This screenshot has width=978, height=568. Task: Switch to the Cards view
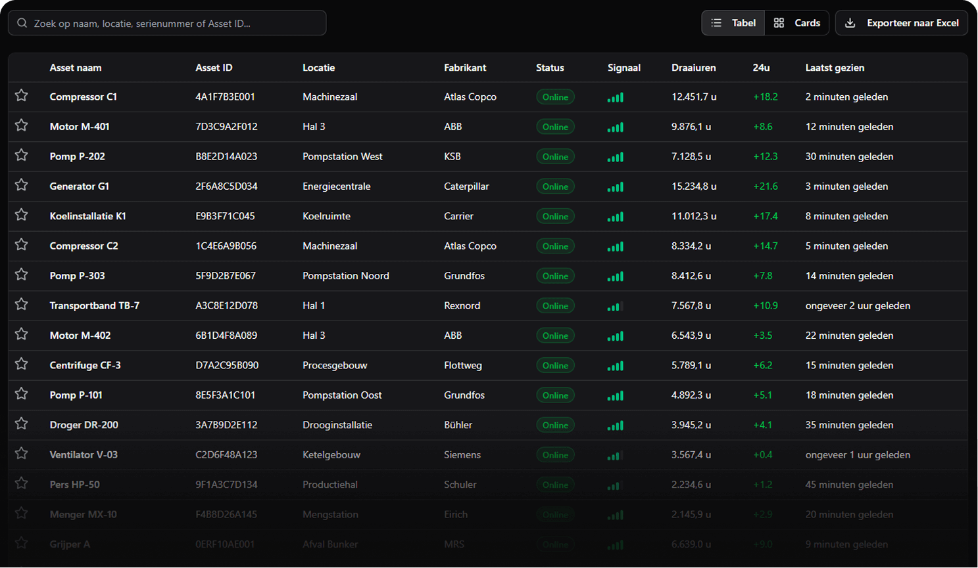click(796, 23)
